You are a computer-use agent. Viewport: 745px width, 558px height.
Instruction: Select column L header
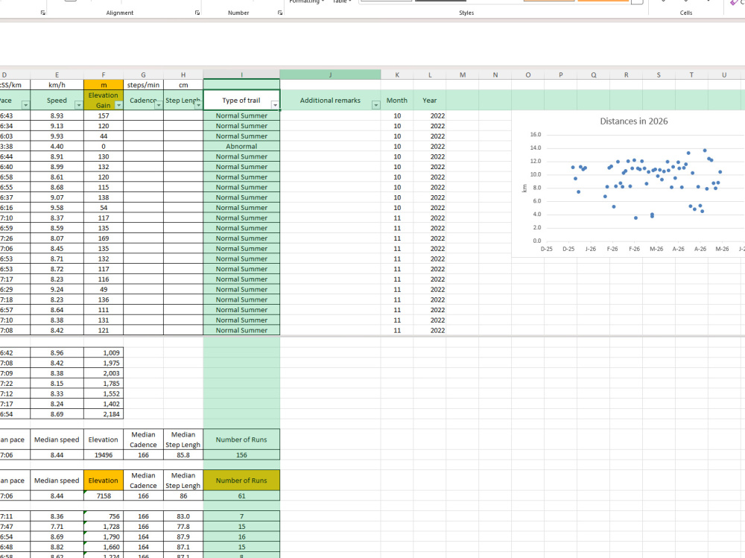pos(430,74)
